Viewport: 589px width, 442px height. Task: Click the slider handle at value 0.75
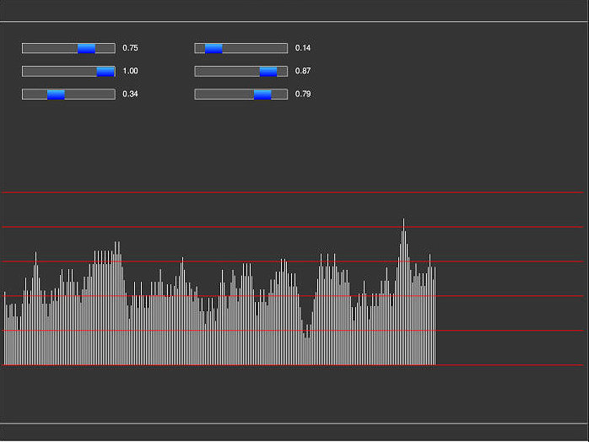86,48
